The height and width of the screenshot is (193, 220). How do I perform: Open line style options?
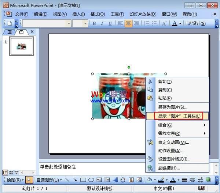coord(184,180)
